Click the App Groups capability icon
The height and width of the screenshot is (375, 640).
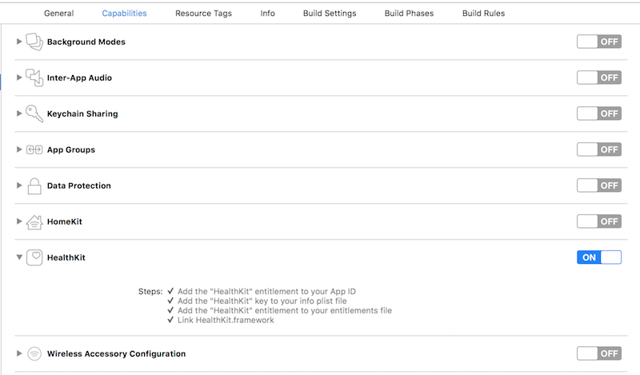point(34,150)
